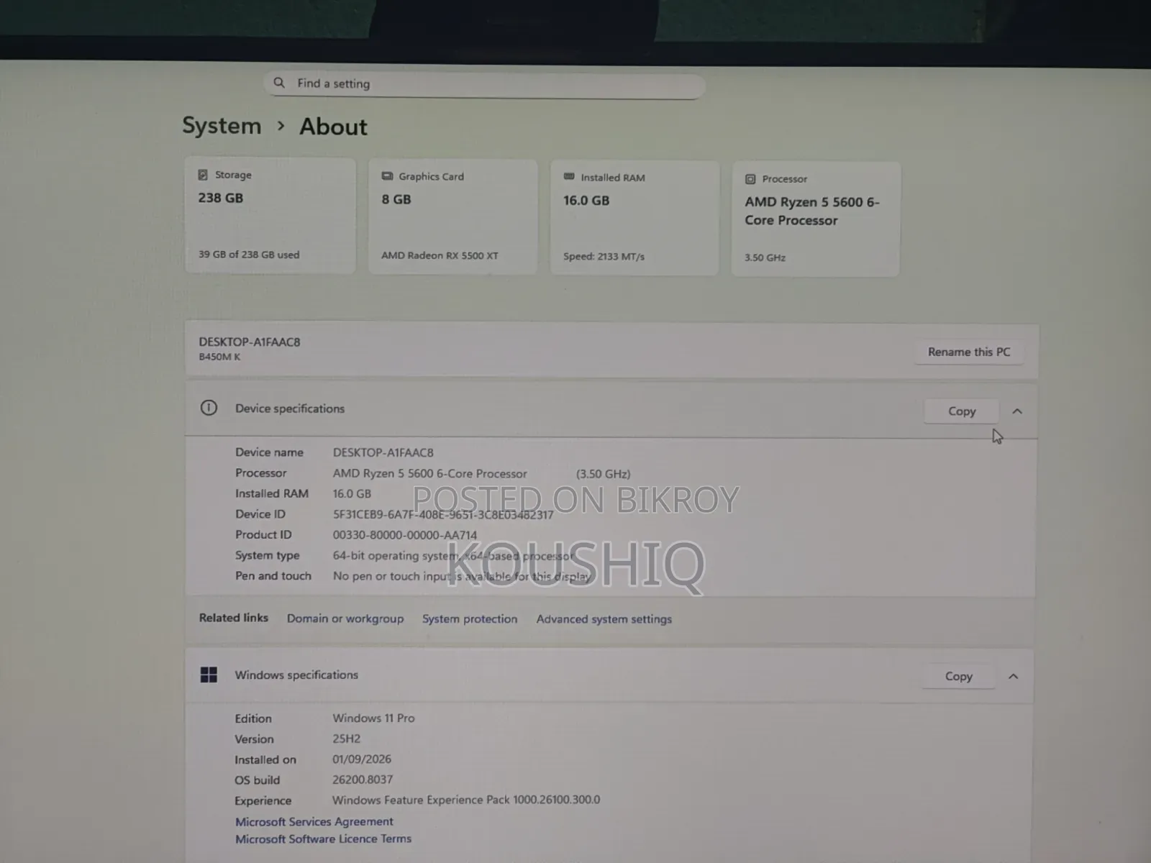Open the Graphics Card 8 GB card
The image size is (1151, 863).
452,216
